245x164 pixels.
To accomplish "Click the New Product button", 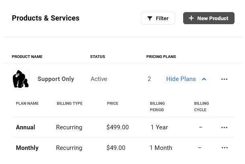I will (209, 18).
